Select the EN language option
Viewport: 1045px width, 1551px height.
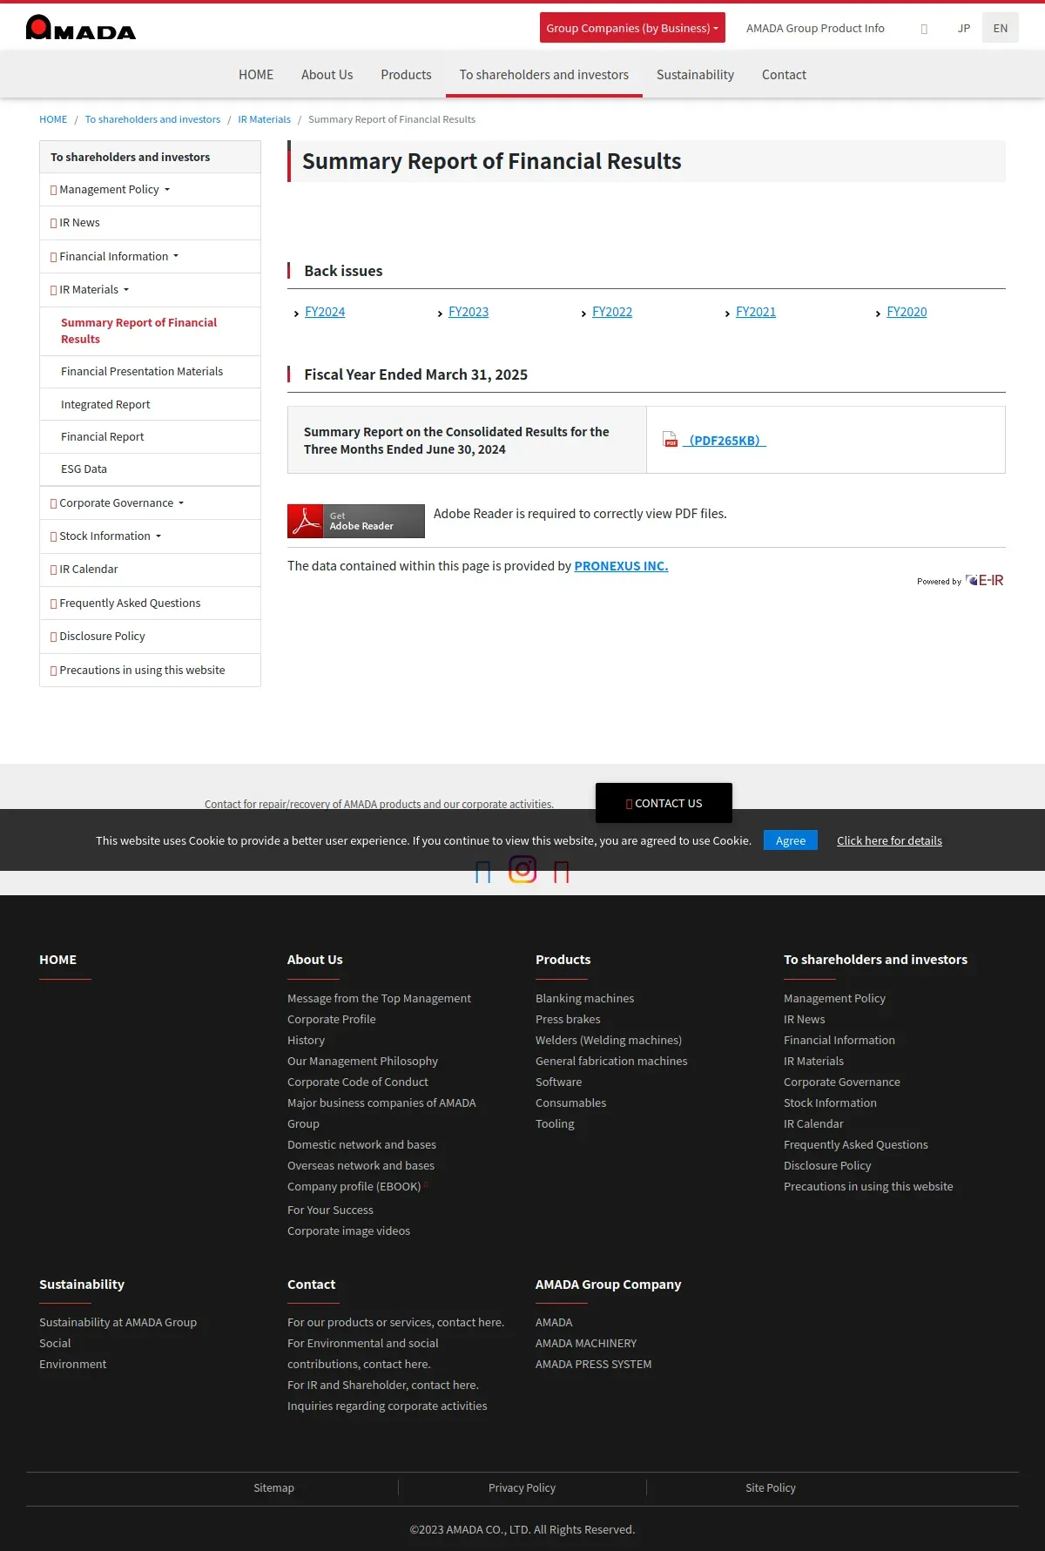click(x=1001, y=28)
